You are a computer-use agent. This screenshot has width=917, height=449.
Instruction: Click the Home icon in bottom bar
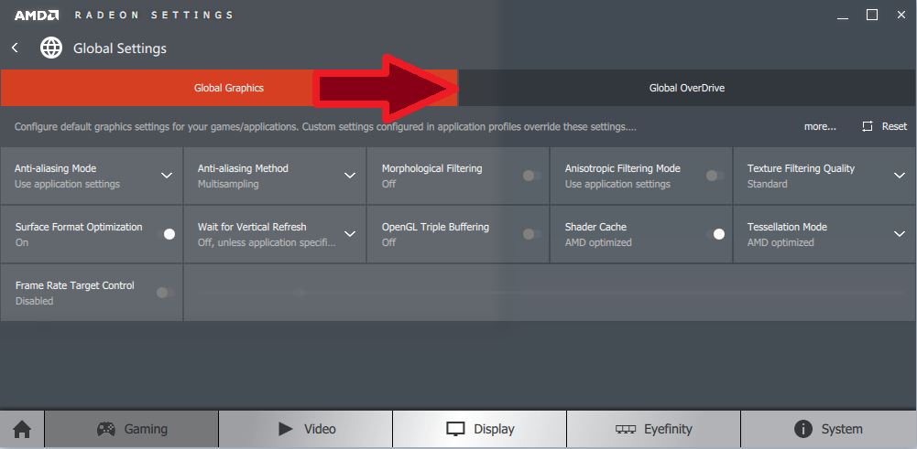[x=21, y=429]
